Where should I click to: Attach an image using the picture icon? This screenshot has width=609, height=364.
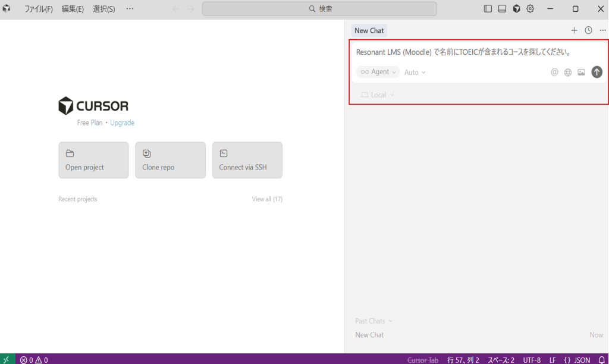point(581,72)
